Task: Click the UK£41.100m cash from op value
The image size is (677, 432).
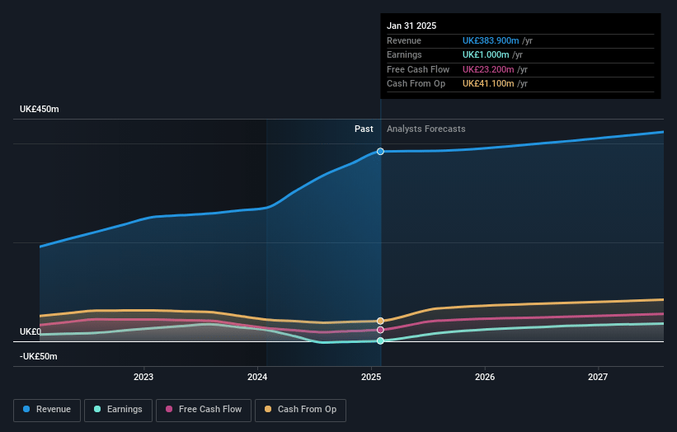Action: point(488,84)
